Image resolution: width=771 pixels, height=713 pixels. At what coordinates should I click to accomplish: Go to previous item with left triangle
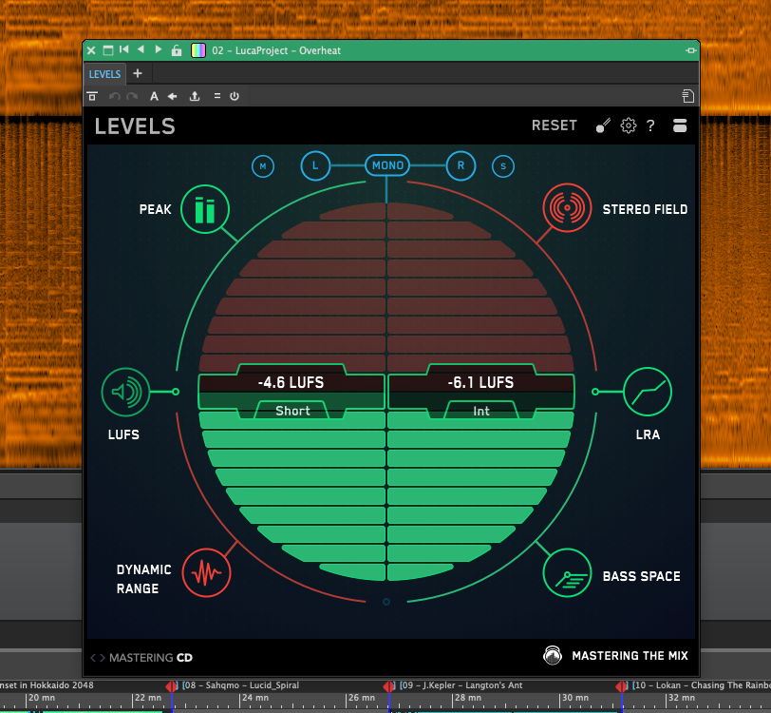click(141, 49)
